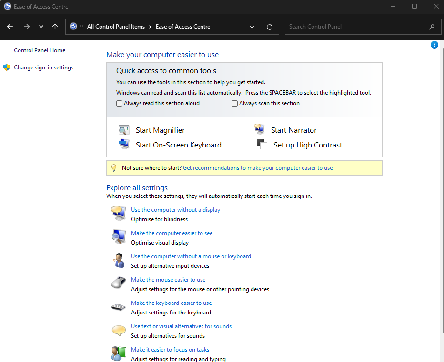Click Start Magnifier text
Screen dimensions: 444x362
click(160, 130)
